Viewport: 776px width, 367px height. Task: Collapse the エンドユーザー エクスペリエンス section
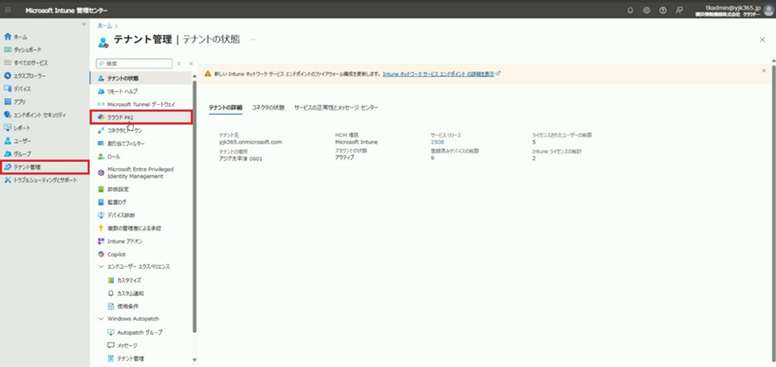(x=101, y=265)
